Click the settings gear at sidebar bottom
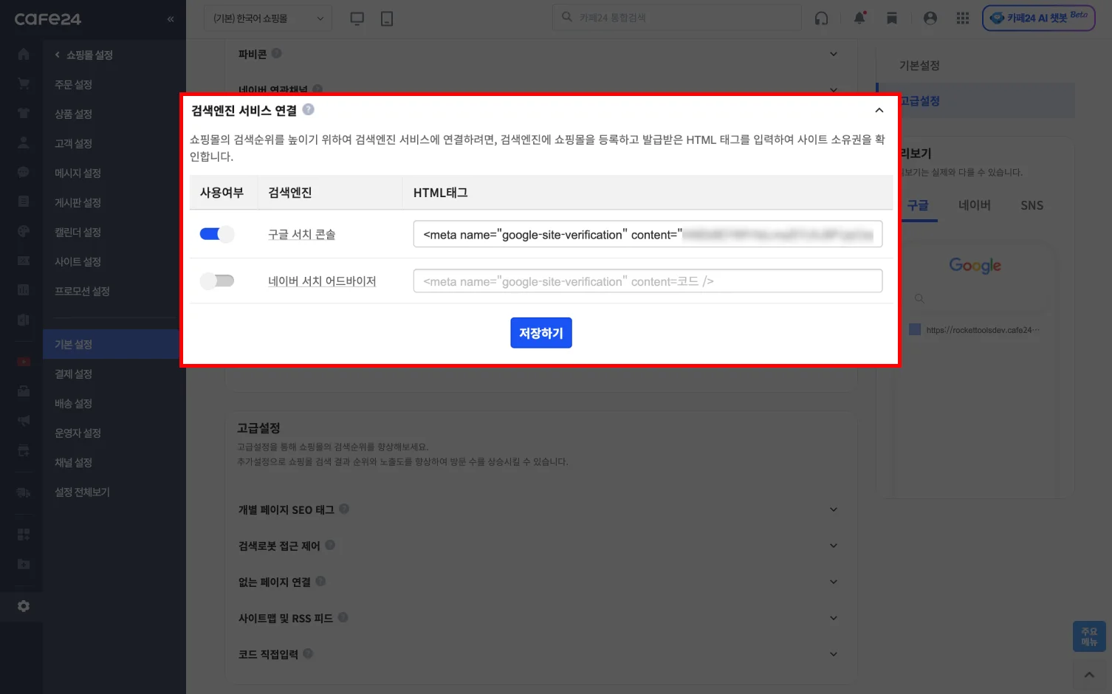The image size is (1112, 694). [x=22, y=605]
